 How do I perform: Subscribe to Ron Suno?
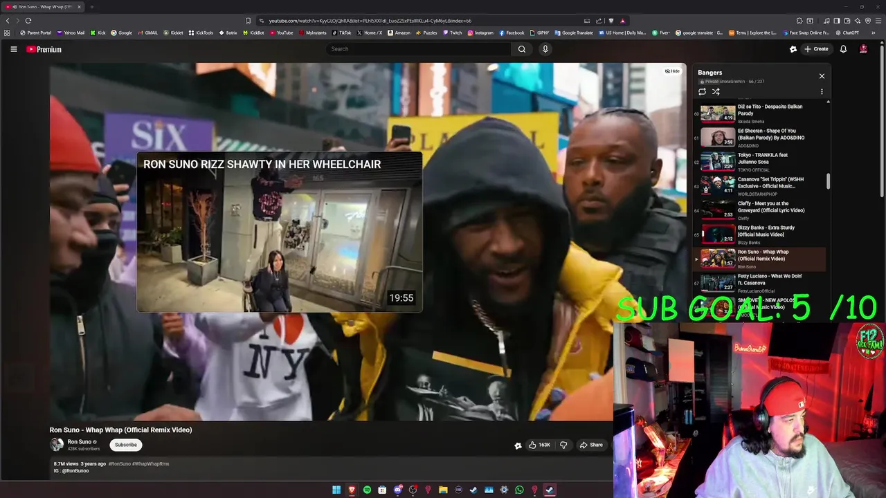pyautogui.click(x=126, y=445)
